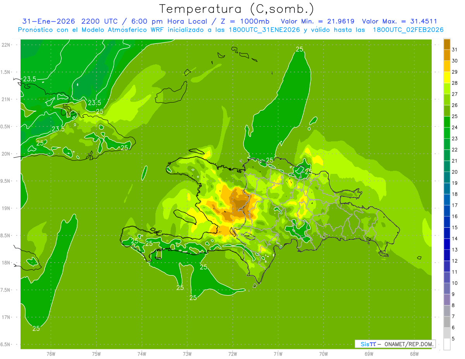465x359 pixels.
Task: Pick the blue swatch between 15 and 16
Action: click(x=447, y=222)
